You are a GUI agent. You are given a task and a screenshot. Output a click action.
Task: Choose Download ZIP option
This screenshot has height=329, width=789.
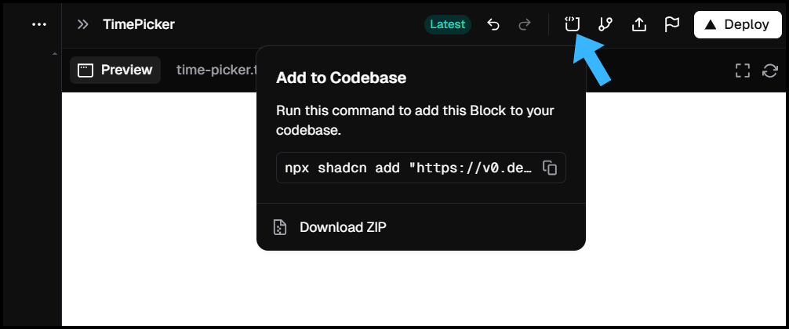pos(343,227)
